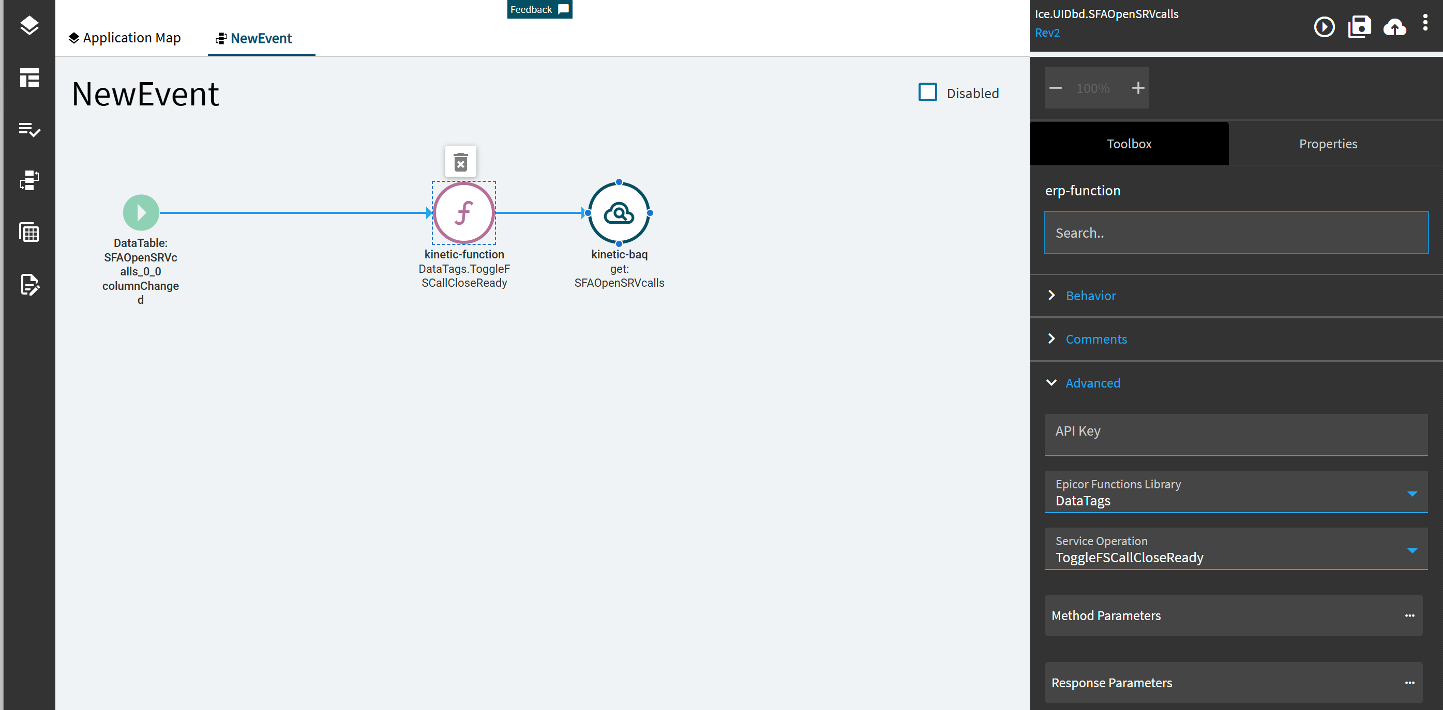The height and width of the screenshot is (710, 1443).
Task: Toggle the Disabled checkbox
Action: point(928,92)
